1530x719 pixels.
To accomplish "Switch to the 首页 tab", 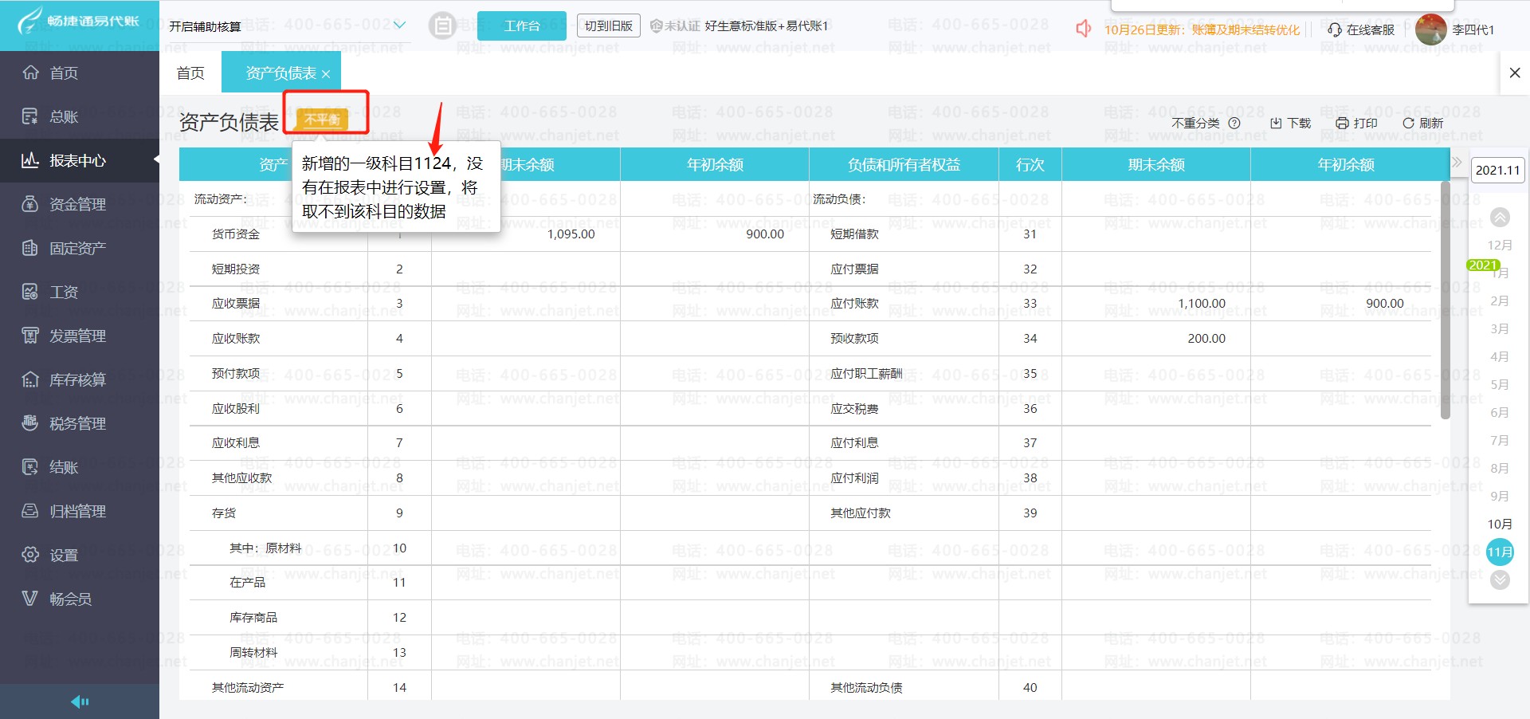I will point(190,73).
